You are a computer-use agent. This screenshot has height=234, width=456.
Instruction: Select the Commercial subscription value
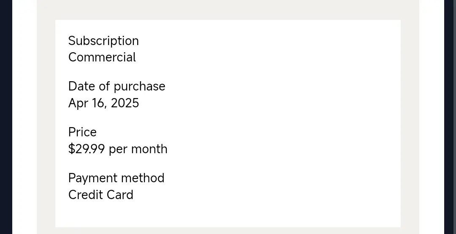pos(102,57)
